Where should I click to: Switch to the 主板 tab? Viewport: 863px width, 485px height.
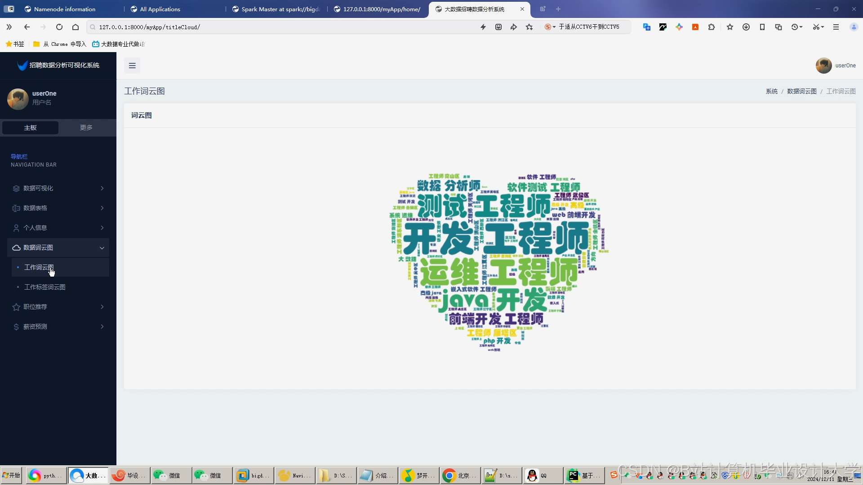pos(30,128)
